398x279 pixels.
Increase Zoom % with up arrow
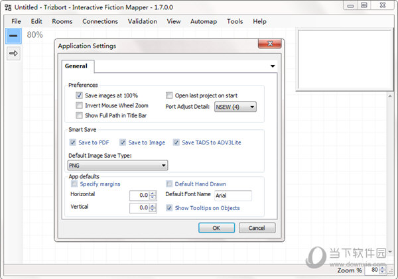click(383, 268)
